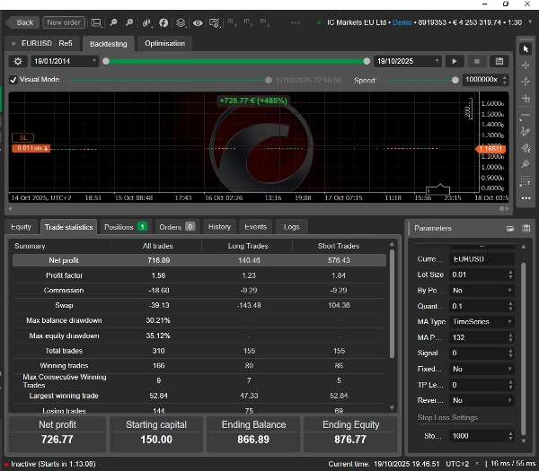The image size is (539, 471).
Task: Toggle the eye viewing options icon
Action: (198, 23)
